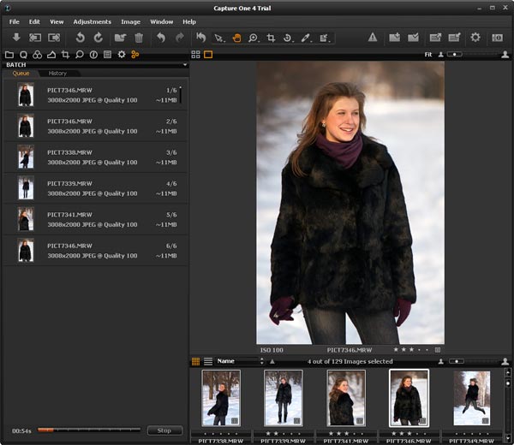Switch browser to list view

coord(208,361)
